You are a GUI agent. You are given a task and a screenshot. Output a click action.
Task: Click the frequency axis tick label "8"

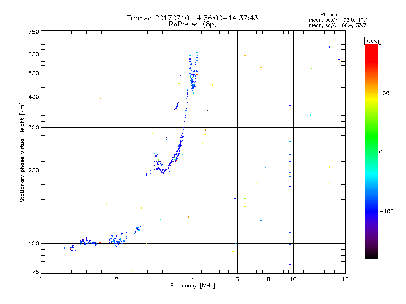point(269,279)
